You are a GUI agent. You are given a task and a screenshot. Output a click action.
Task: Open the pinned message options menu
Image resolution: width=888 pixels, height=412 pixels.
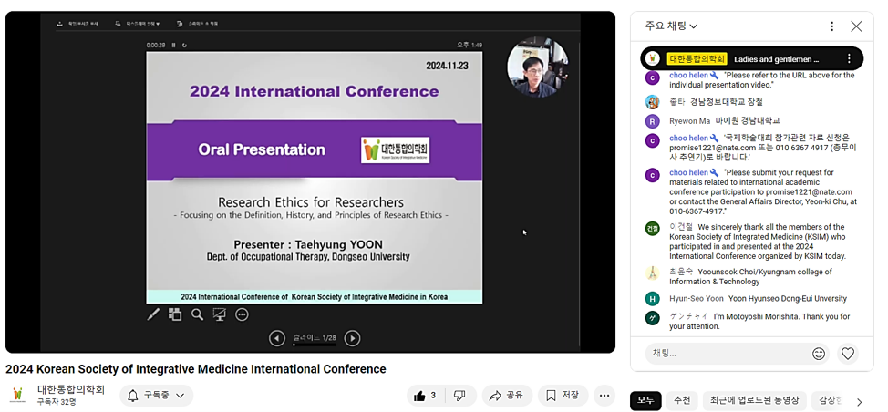[849, 58]
